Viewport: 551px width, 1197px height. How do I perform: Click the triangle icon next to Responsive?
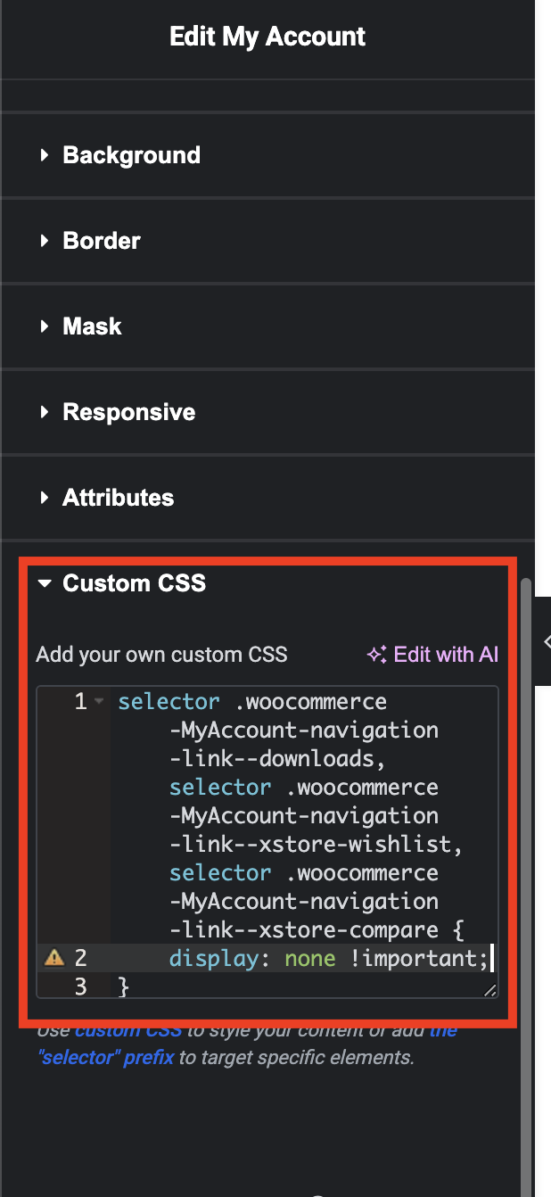(45, 412)
